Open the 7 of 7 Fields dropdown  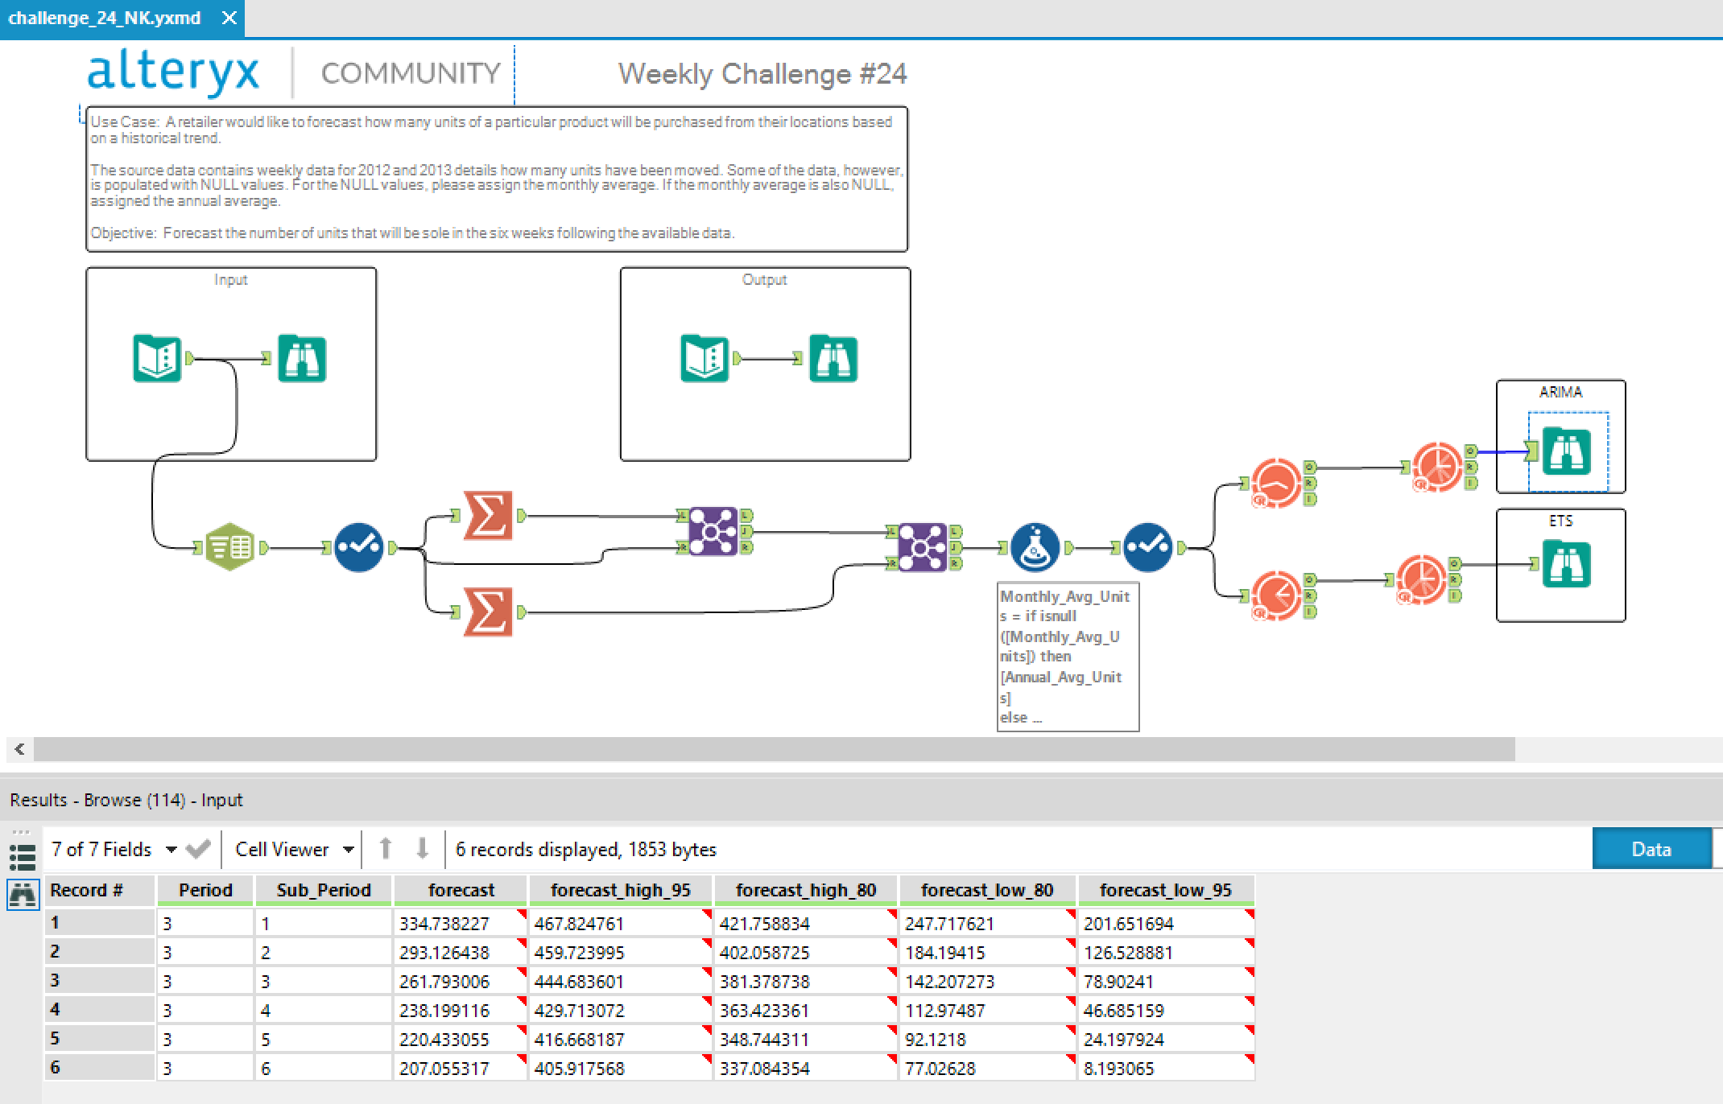170,849
